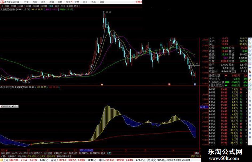Click the MA60 value label
This screenshot has height=162, width=252.
[x=67, y=10]
